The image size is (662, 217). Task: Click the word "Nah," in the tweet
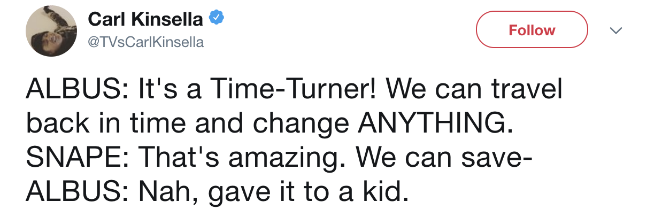tap(167, 190)
